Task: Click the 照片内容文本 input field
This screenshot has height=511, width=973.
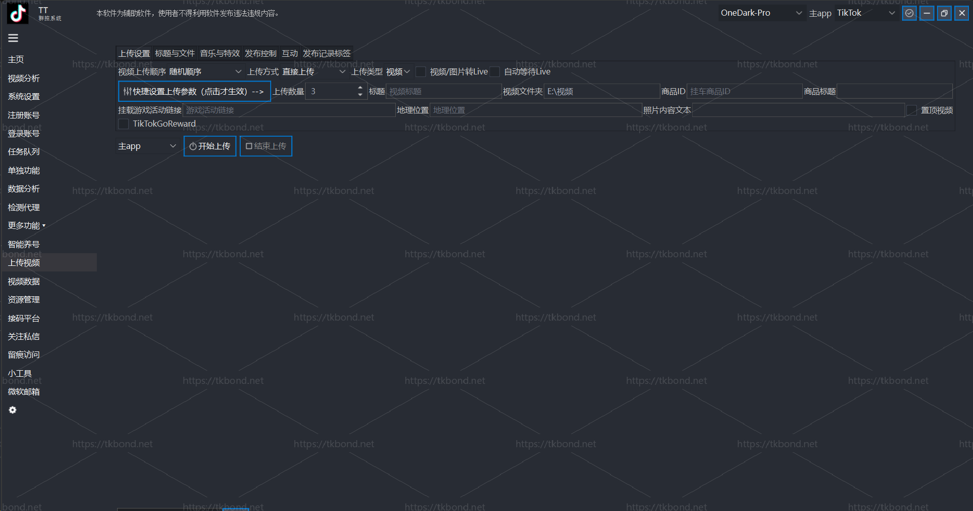Action: click(799, 110)
